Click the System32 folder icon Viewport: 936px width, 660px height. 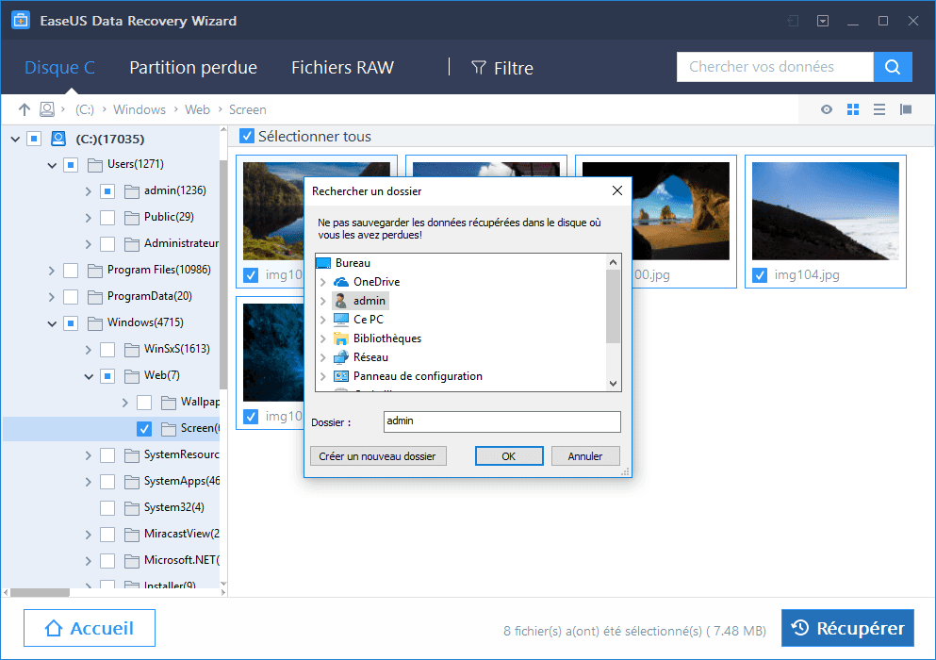pos(131,507)
